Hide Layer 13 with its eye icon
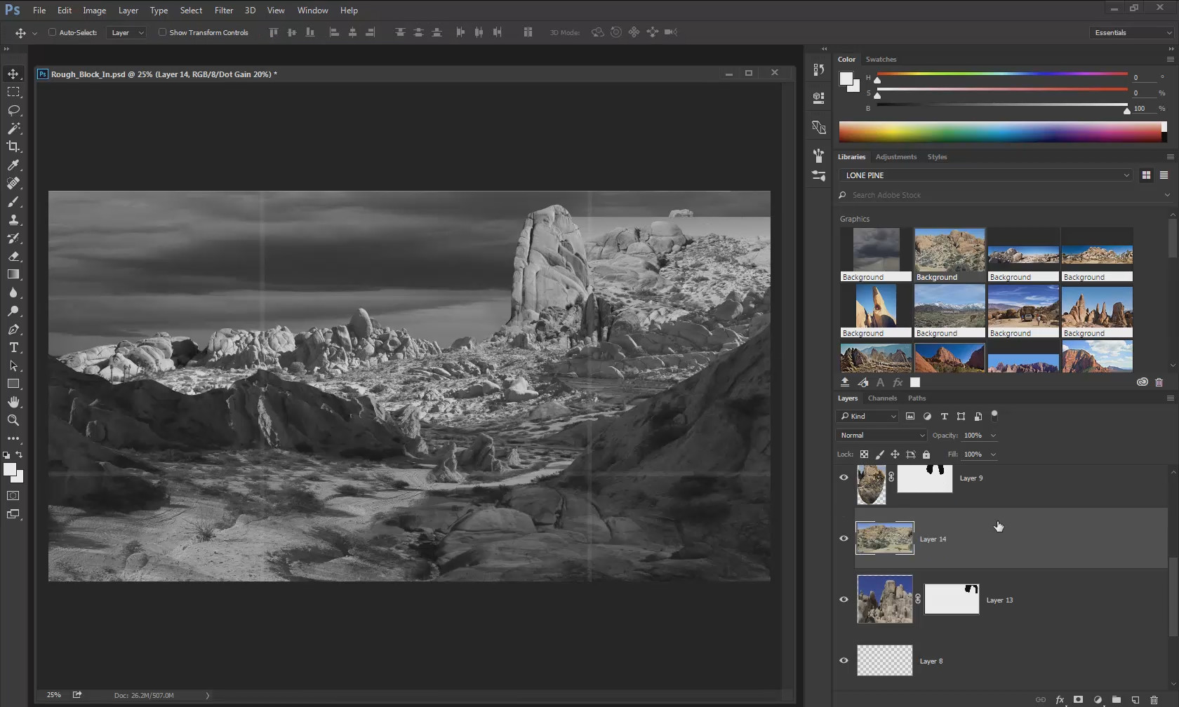 [x=844, y=600]
